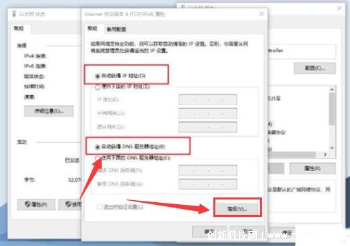Click the shield 属性(P) button in status window

pyautogui.click(x=36, y=204)
